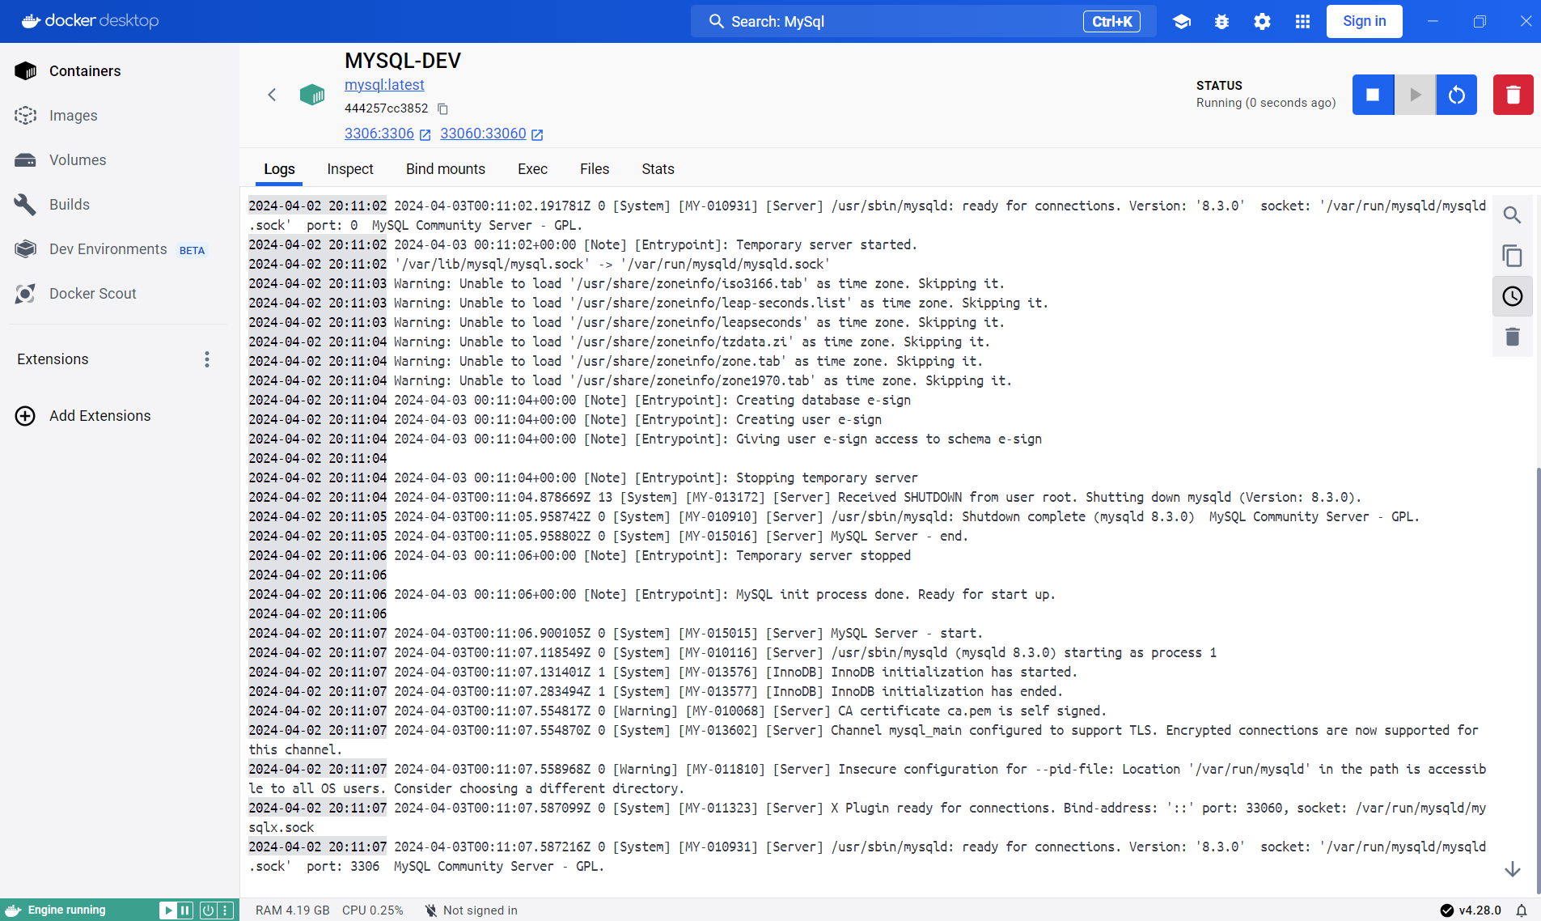Copy logs to clipboard
The width and height of the screenshot is (1541, 921).
tap(1512, 256)
